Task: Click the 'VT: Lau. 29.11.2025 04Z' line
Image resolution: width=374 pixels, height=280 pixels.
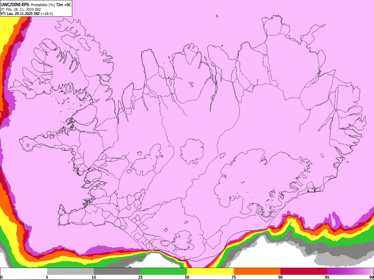Action: pyautogui.click(x=20, y=14)
